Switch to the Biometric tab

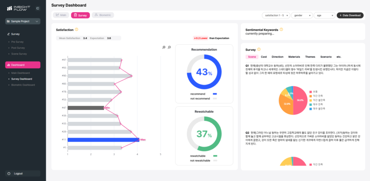pyautogui.click(x=103, y=15)
